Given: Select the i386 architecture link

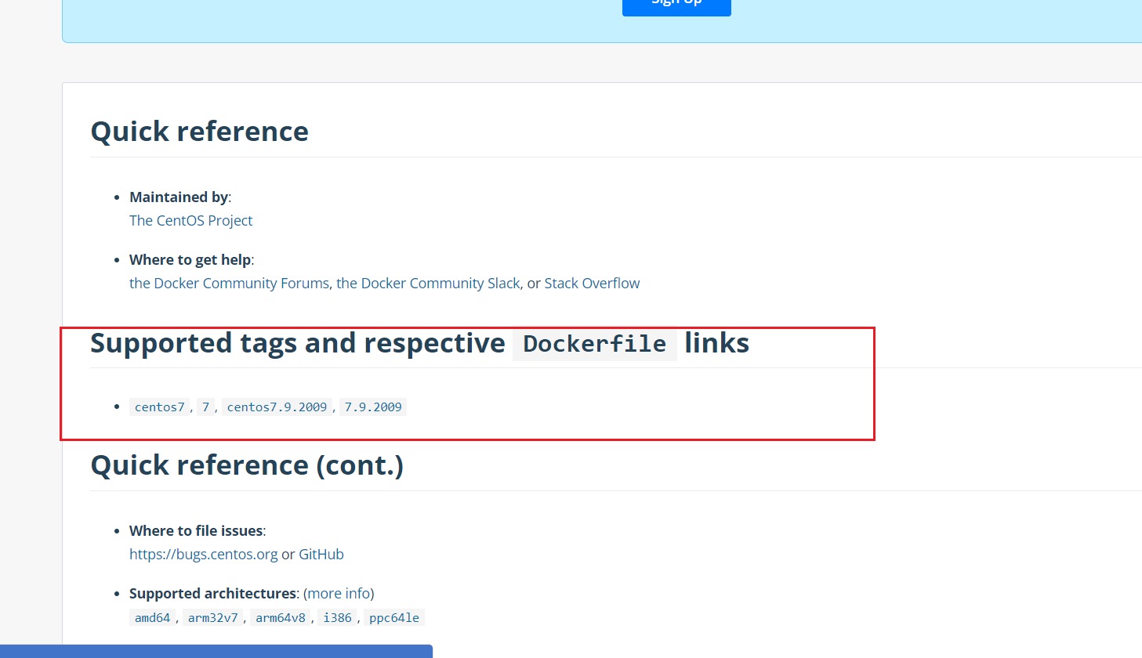Looking at the screenshot, I should (337, 617).
